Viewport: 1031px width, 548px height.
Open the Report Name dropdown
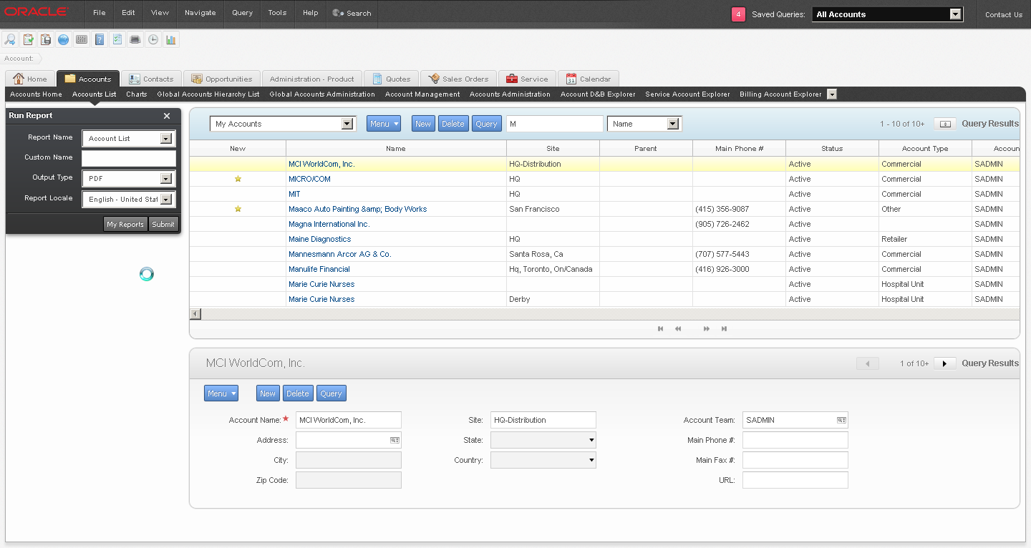(x=166, y=138)
